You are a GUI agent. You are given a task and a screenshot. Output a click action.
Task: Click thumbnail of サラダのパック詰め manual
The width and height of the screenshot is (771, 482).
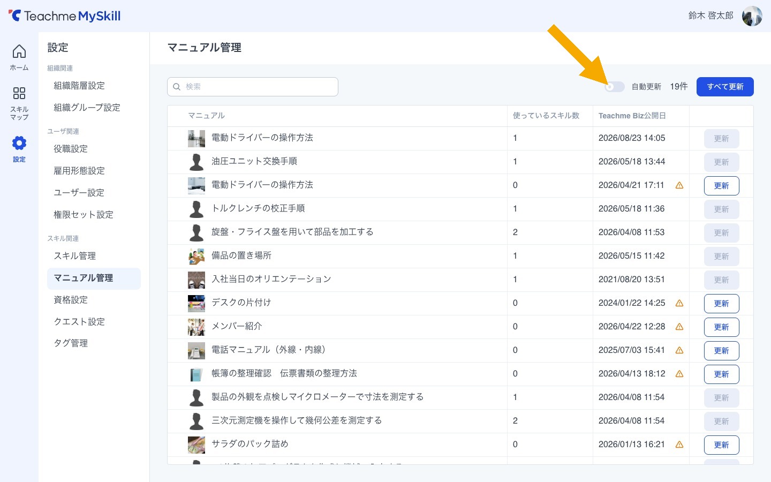click(196, 445)
